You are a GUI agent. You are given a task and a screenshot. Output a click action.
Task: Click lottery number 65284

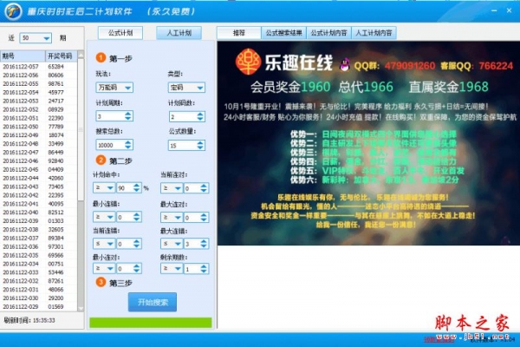(x=55, y=67)
